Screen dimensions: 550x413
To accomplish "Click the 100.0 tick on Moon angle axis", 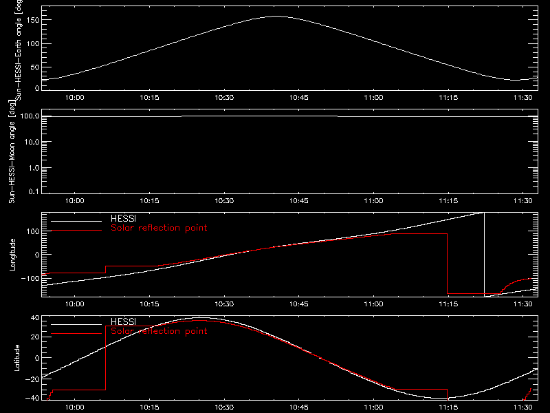I will pyautogui.click(x=30, y=116).
